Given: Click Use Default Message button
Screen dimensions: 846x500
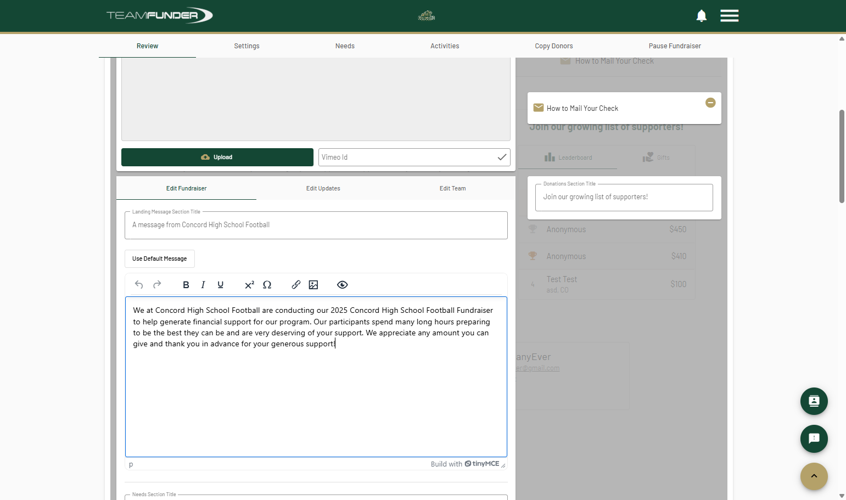Looking at the screenshot, I should 160,259.
